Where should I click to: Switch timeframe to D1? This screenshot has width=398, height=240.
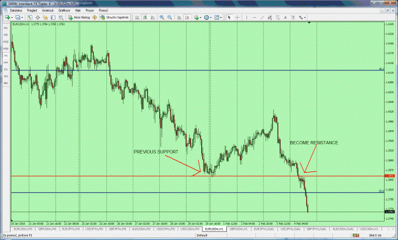coord(6,69)
